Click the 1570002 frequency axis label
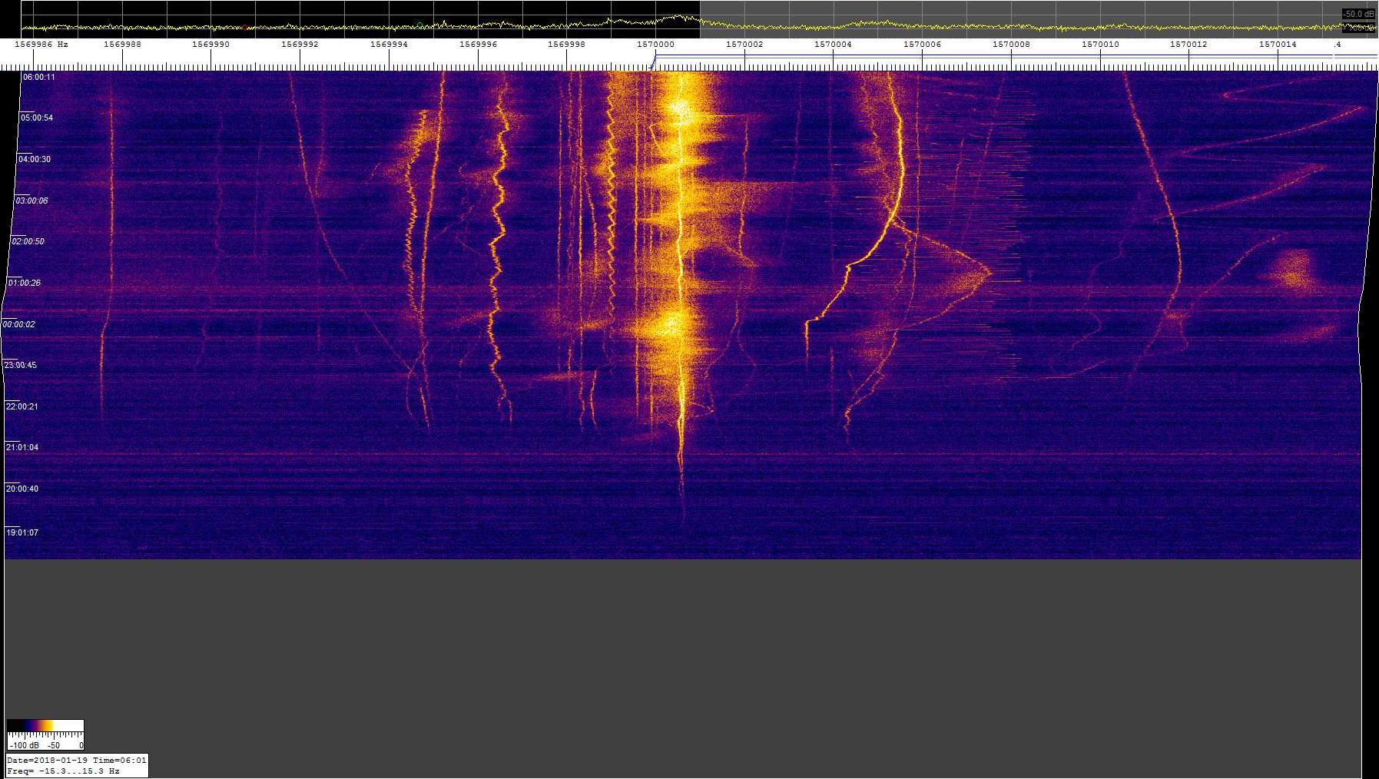The width and height of the screenshot is (1379, 779). click(x=744, y=45)
